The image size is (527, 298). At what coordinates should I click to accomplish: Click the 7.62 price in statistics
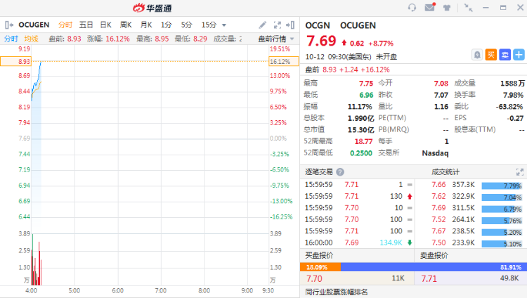point(438,196)
